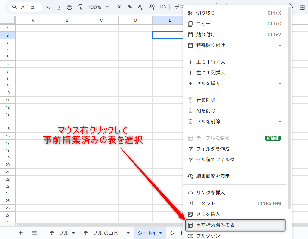Click the 123 number format button
This screenshot has width=308, height=239.
(163, 7)
